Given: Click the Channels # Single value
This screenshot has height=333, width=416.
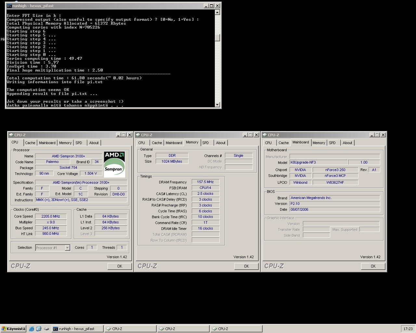Looking at the screenshot, I should [239, 155].
